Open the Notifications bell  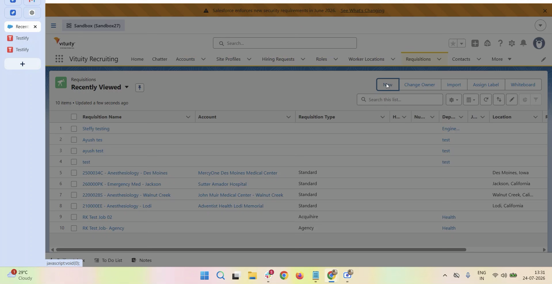524,43
